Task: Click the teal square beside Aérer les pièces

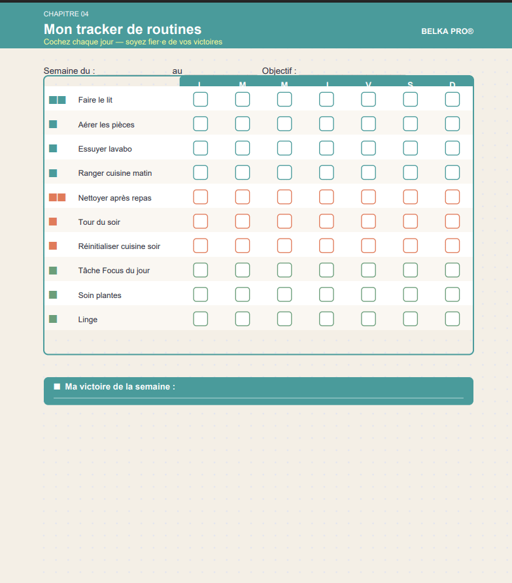Action: pos(53,124)
